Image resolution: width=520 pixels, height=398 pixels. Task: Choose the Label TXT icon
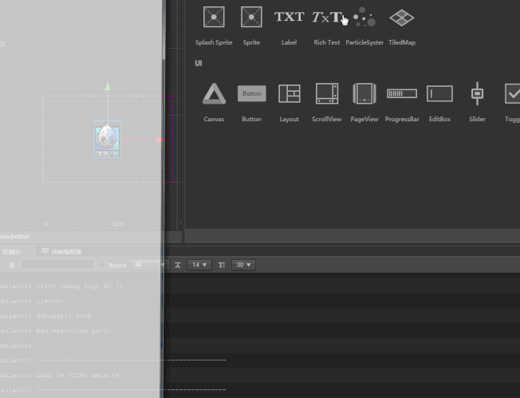289,17
